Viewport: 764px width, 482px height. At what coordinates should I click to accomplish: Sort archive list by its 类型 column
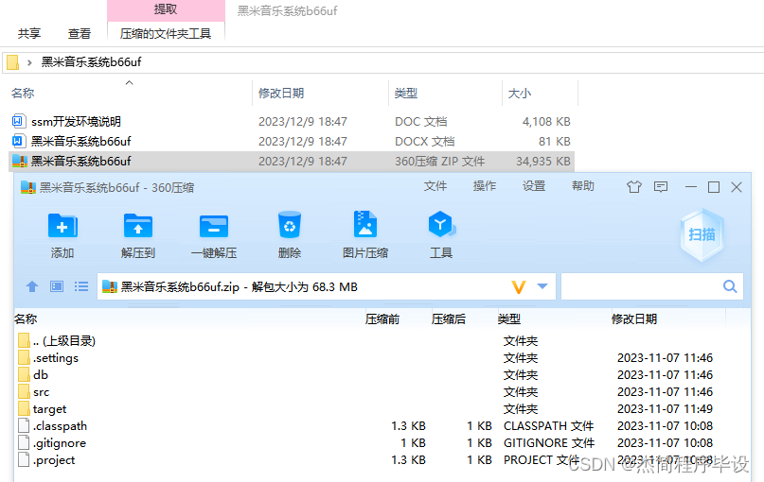click(x=509, y=319)
